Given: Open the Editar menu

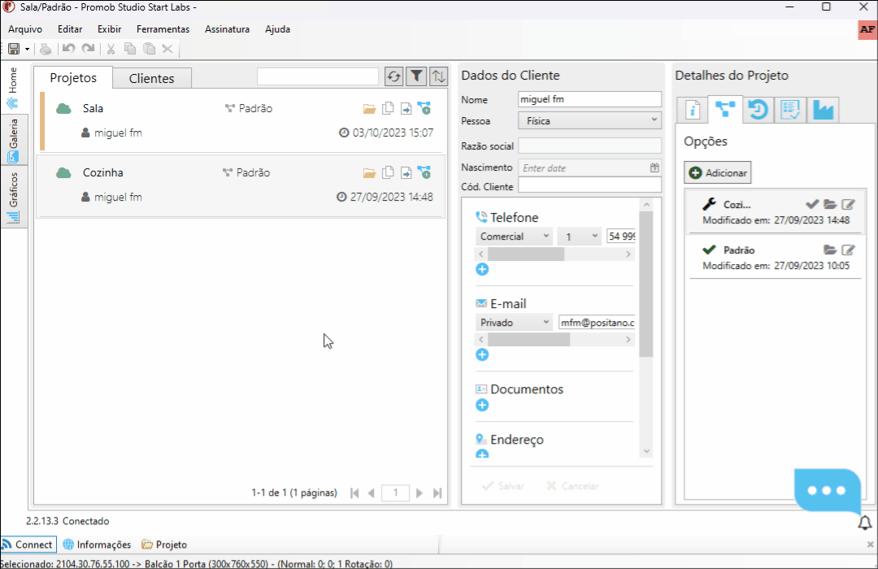Looking at the screenshot, I should pyautogui.click(x=70, y=29).
